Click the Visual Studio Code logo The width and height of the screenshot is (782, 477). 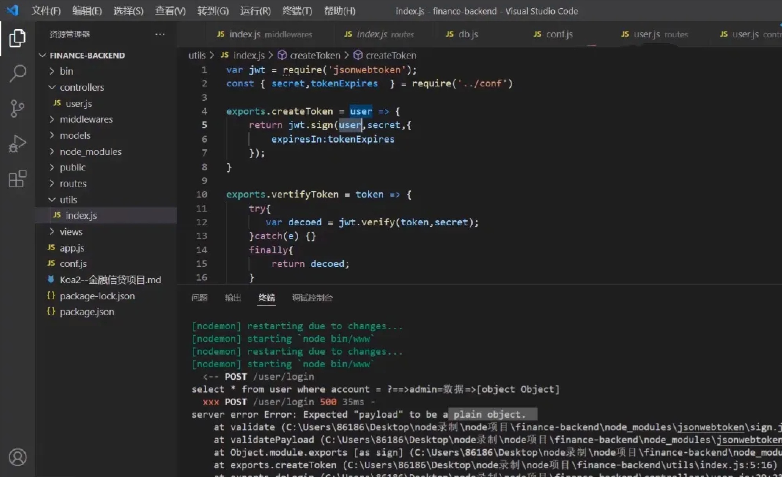(x=12, y=11)
